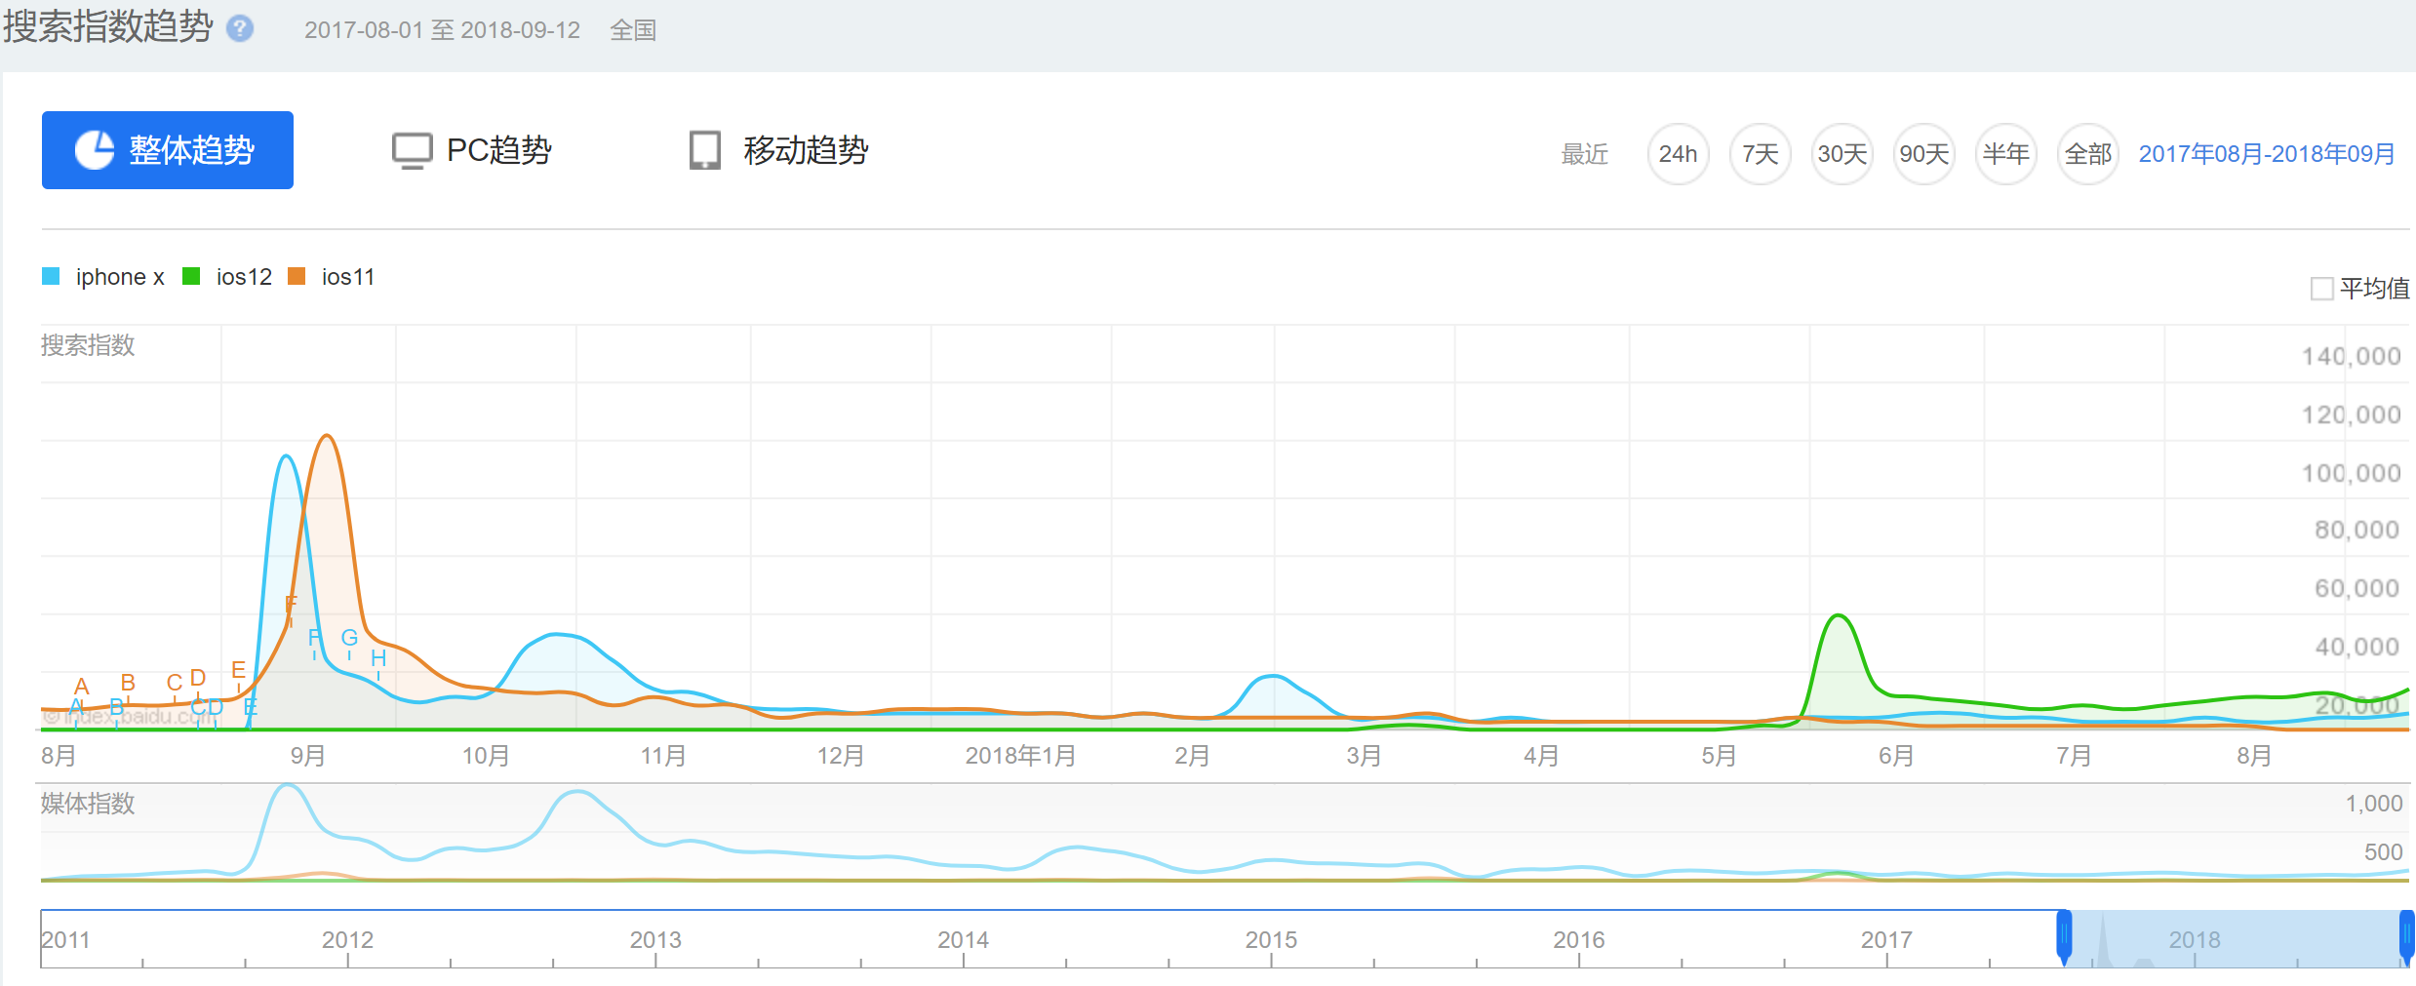Viewport: 2416px width, 986px height.
Task: Select the 24h time range
Action: [1678, 154]
